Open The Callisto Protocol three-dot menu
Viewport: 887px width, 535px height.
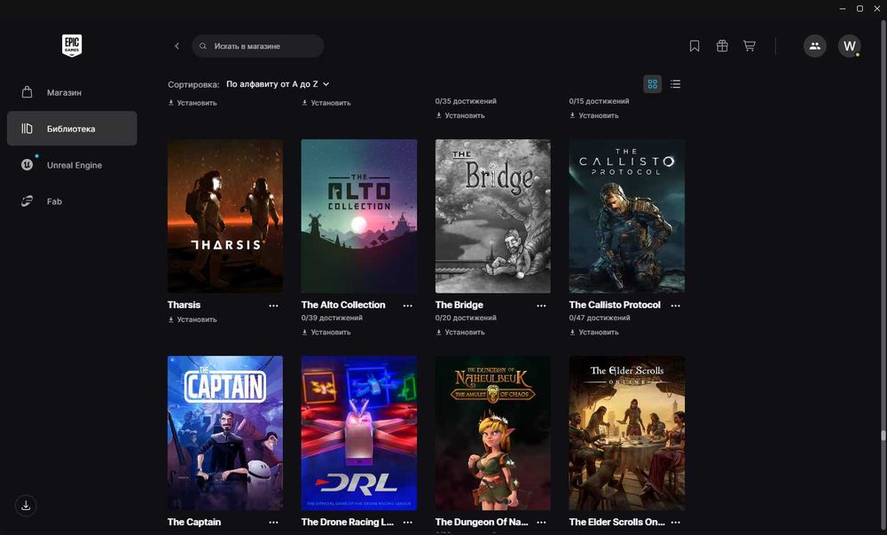click(x=675, y=305)
